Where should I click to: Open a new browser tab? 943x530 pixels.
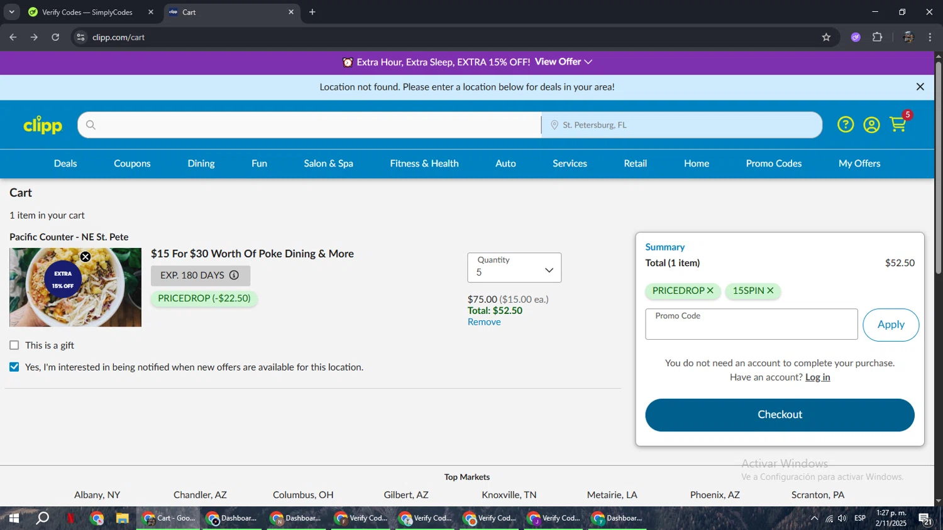[x=312, y=12]
